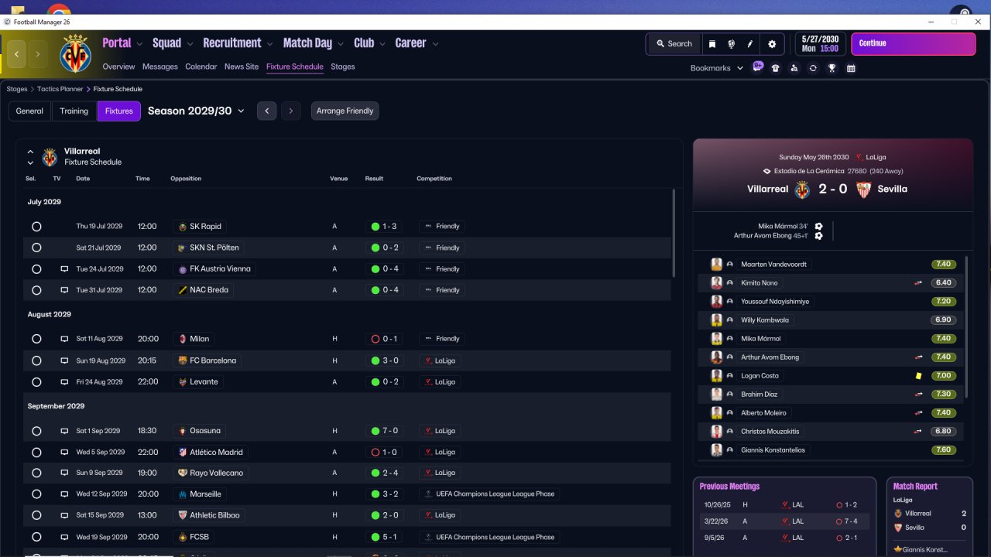Click the trophy competitions icon

coord(832,68)
